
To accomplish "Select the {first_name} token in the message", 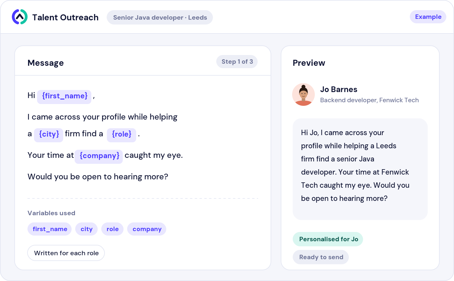I will pyautogui.click(x=64, y=96).
